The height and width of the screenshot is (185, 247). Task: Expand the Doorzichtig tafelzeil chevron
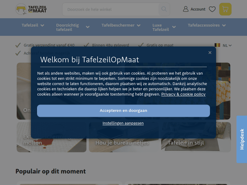(x=88, y=27)
